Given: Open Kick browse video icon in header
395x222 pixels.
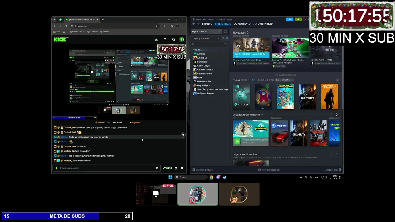Looking at the screenshot, I should coord(156,39).
